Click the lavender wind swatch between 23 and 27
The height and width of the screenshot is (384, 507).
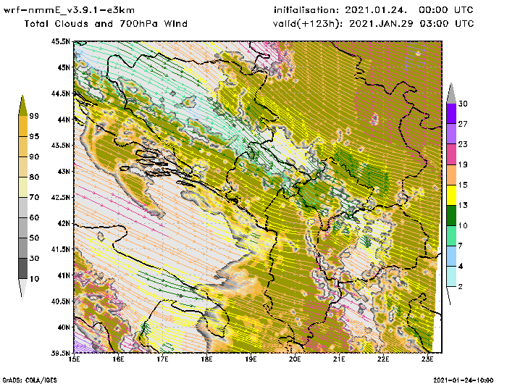[x=451, y=134]
